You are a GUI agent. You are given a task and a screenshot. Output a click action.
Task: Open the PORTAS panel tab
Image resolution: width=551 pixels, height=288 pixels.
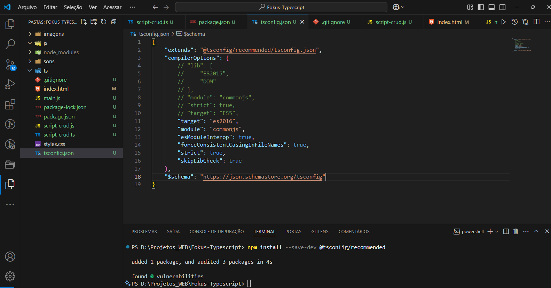tap(293, 231)
